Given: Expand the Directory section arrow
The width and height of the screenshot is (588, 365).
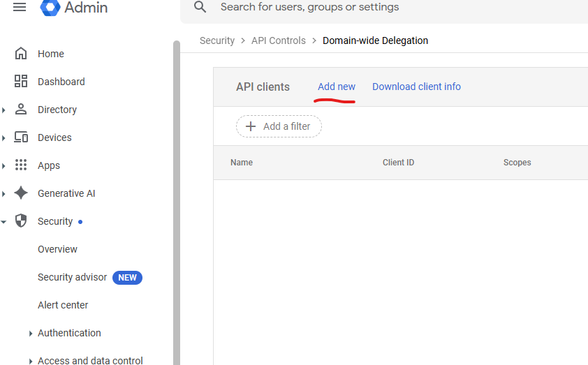Looking at the screenshot, I should 4,110.
